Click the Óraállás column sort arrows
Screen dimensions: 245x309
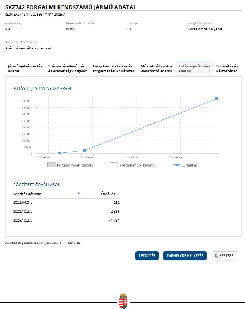pos(117,194)
